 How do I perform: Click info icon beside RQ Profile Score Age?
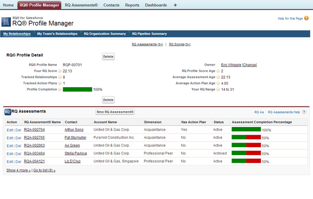(218, 71)
